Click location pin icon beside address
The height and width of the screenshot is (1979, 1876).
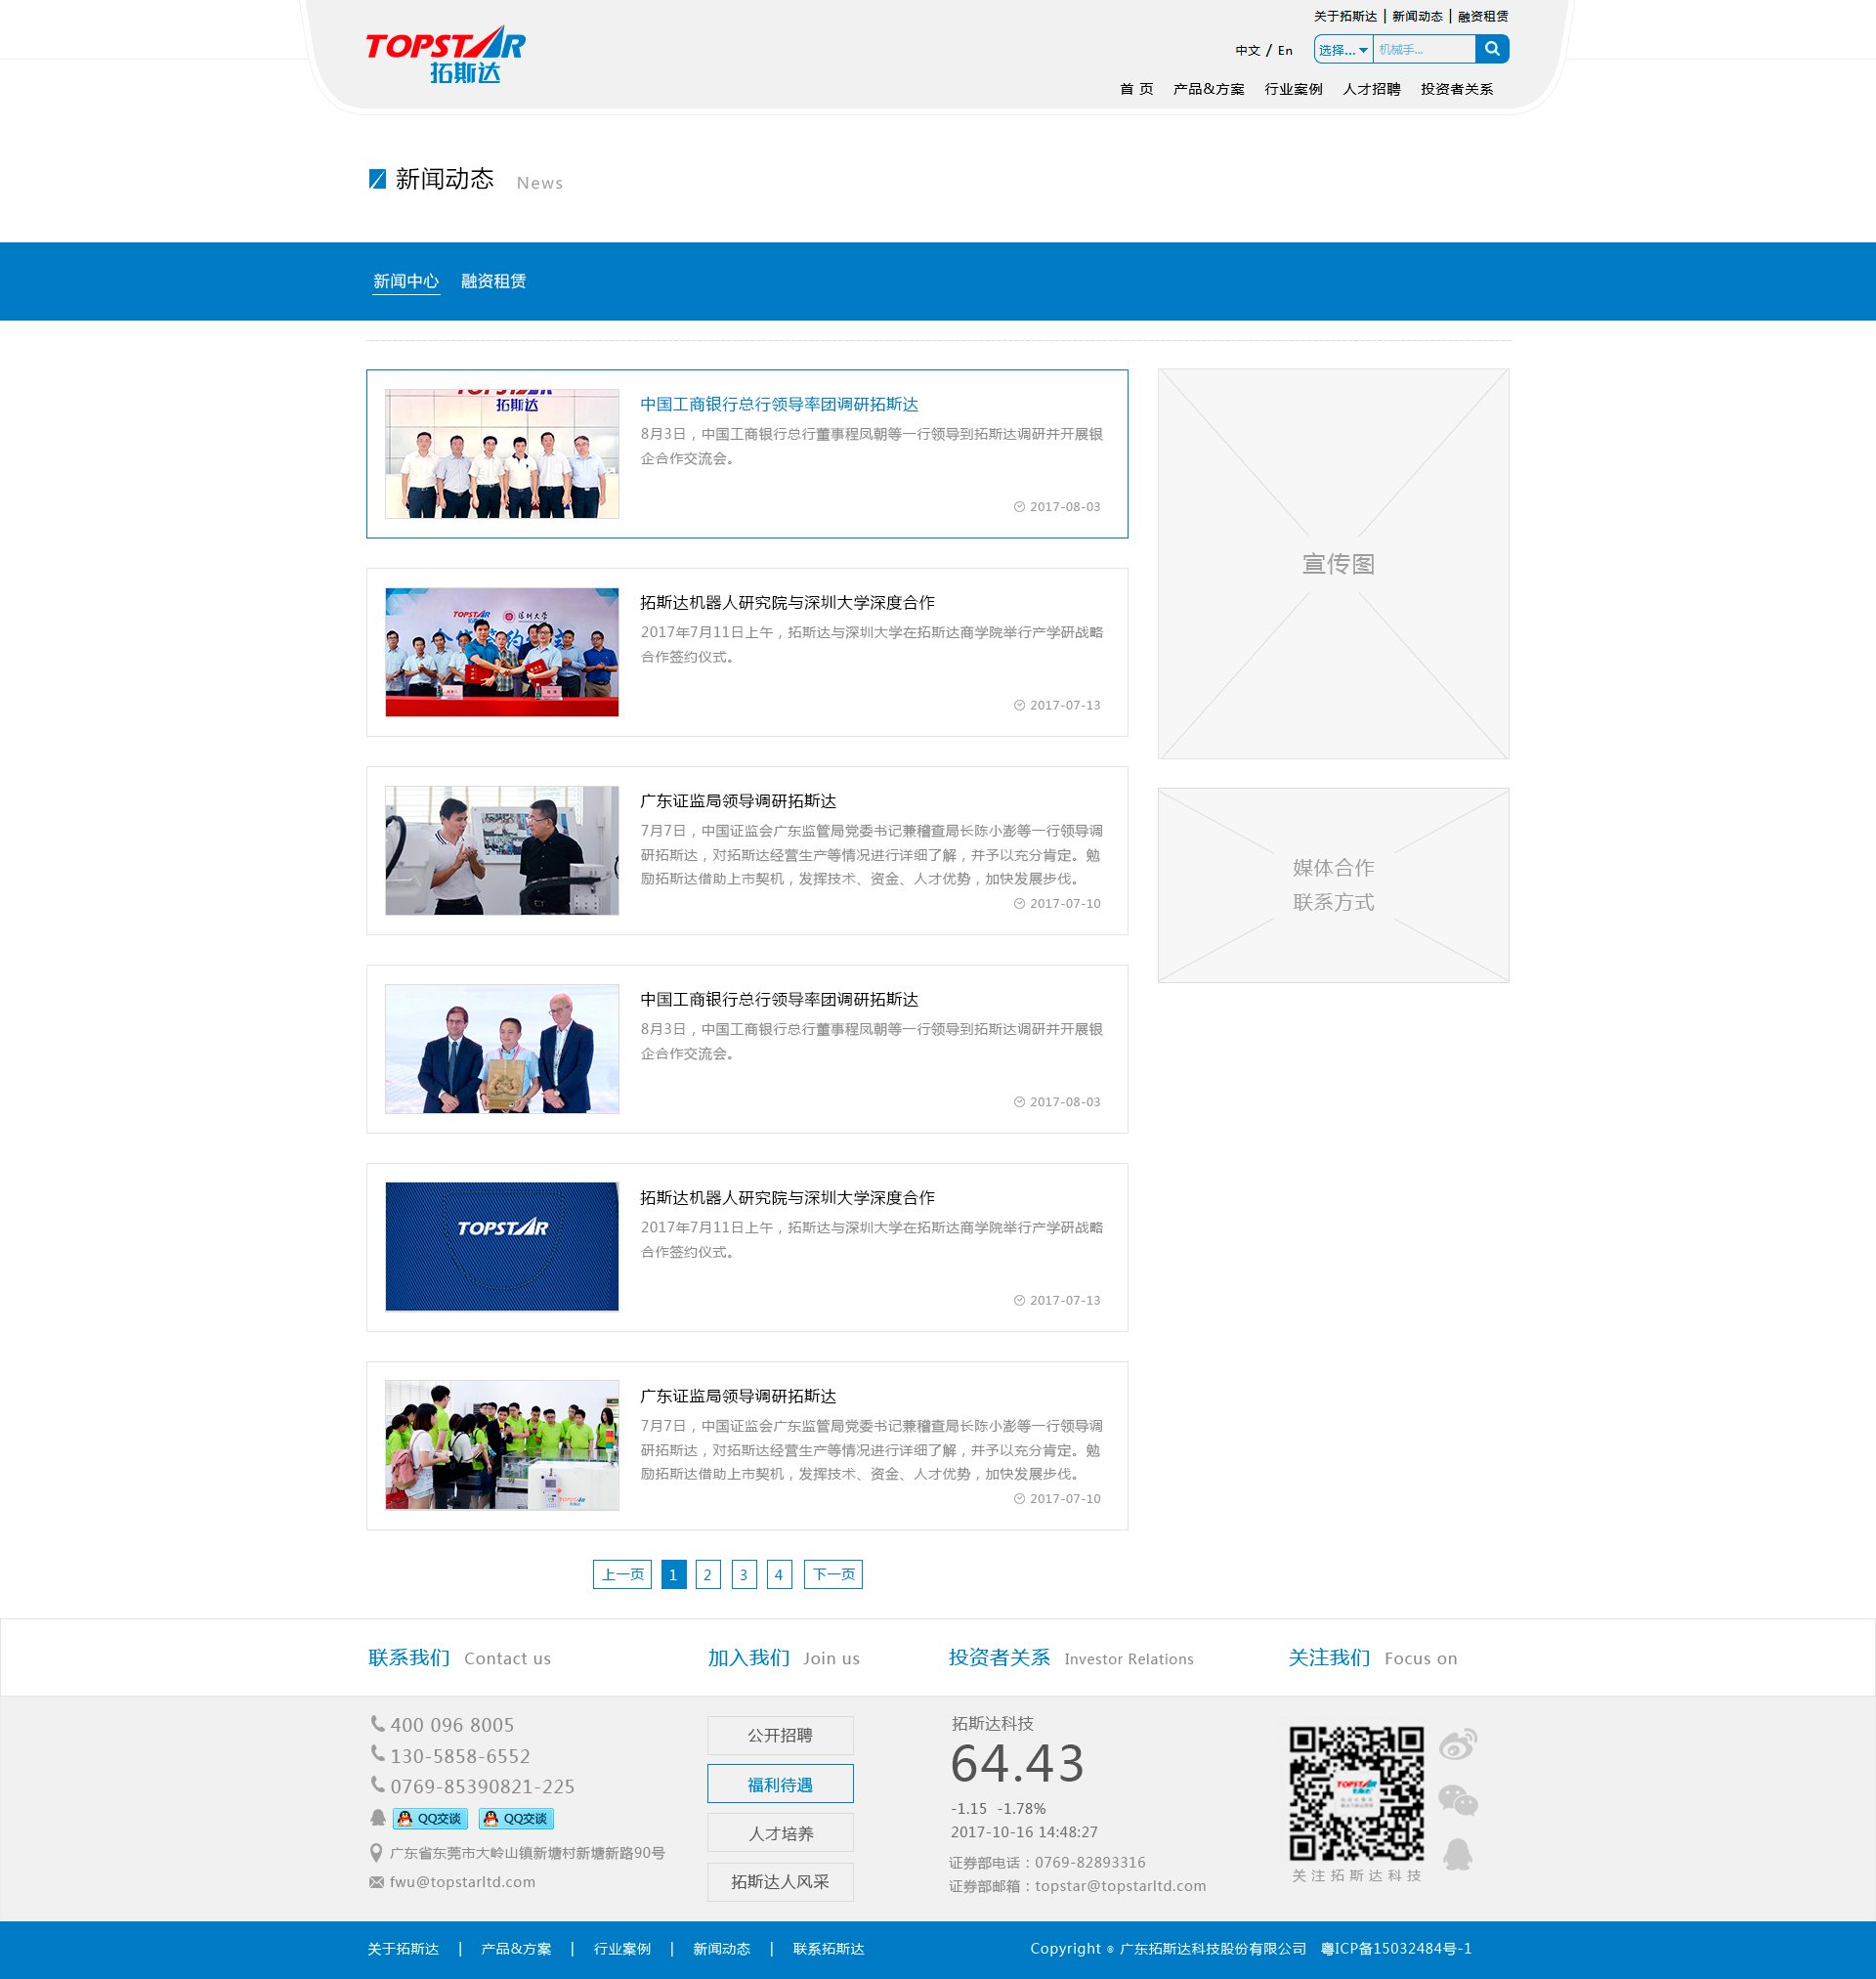[376, 1853]
